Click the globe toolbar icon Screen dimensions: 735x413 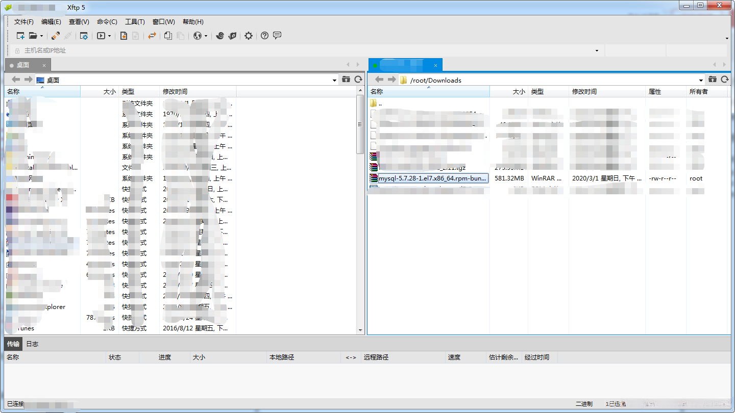(x=198, y=36)
